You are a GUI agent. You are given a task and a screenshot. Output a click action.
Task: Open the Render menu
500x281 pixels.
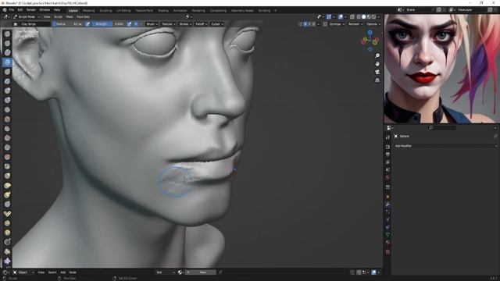pyautogui.click(x=31, y=10)
